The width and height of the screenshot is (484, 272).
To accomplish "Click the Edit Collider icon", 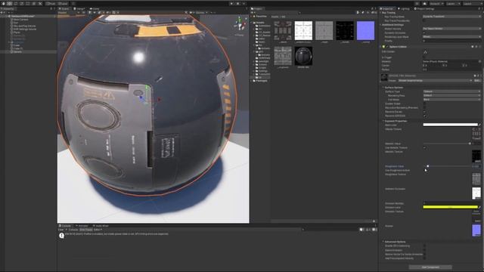I will coord(425,52).
